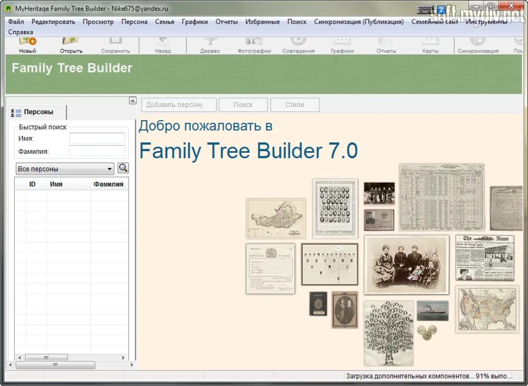Viewport: 528px width, 386px height.
Task: Open the Отчеты reports toolbar icon
Action: pos(386,45)
